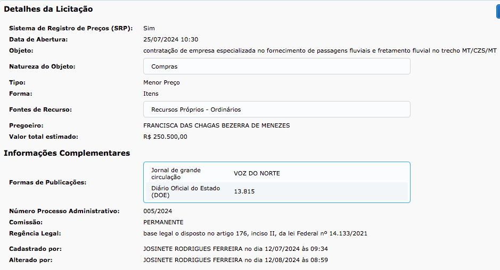Screen dimensions: 500x270
Task: Click the DOE number 13.815
Action: click(x=244, y=191)
